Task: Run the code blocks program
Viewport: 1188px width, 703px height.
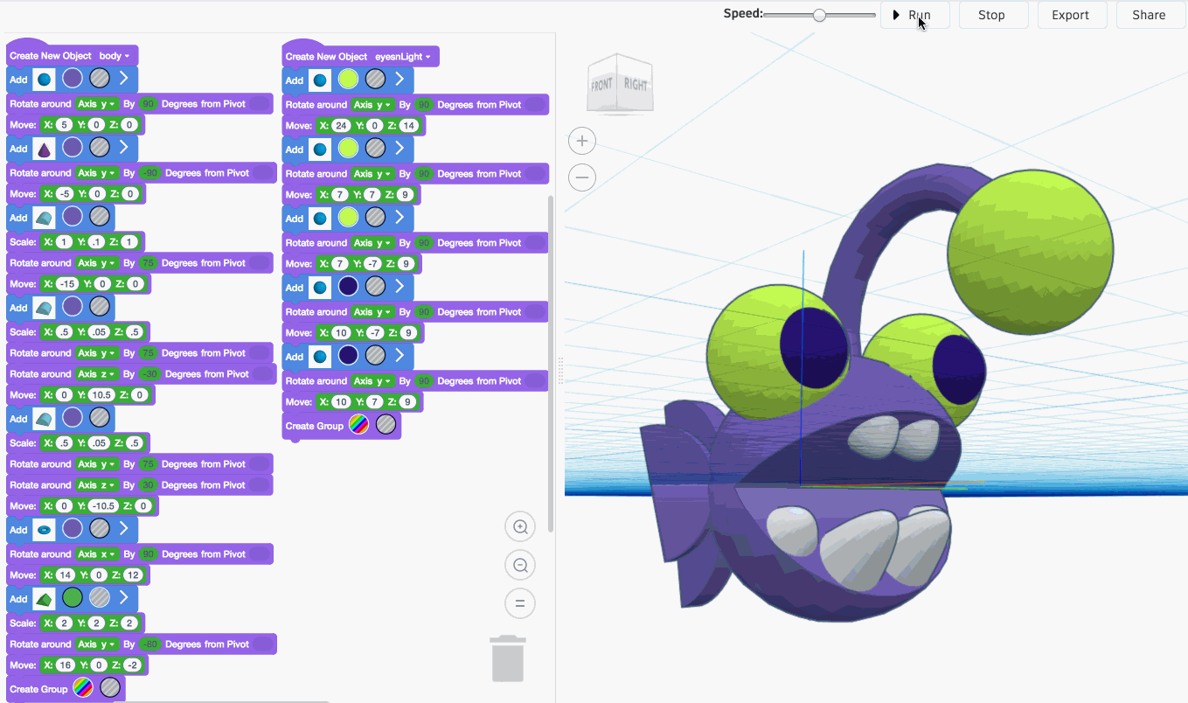Action: click(x=914, y=15)
